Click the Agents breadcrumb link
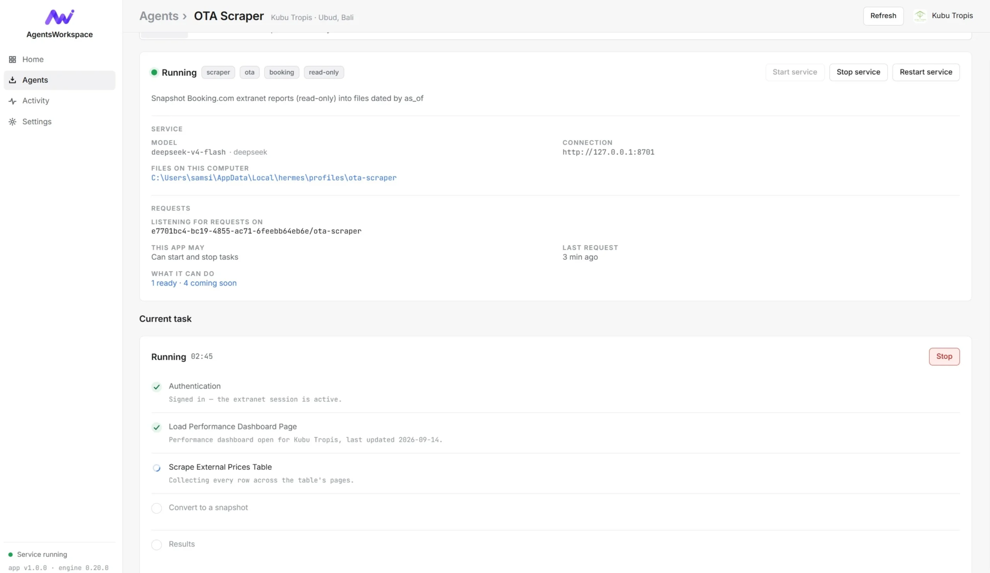The width and height of the screenshot is (990, 573). (159, 16)
